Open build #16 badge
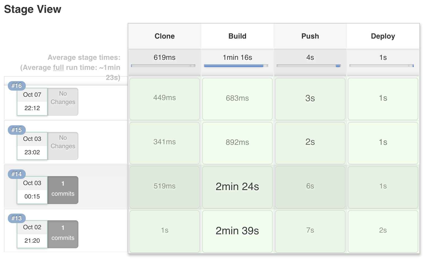The image size is (425, 260). [17, 86]
